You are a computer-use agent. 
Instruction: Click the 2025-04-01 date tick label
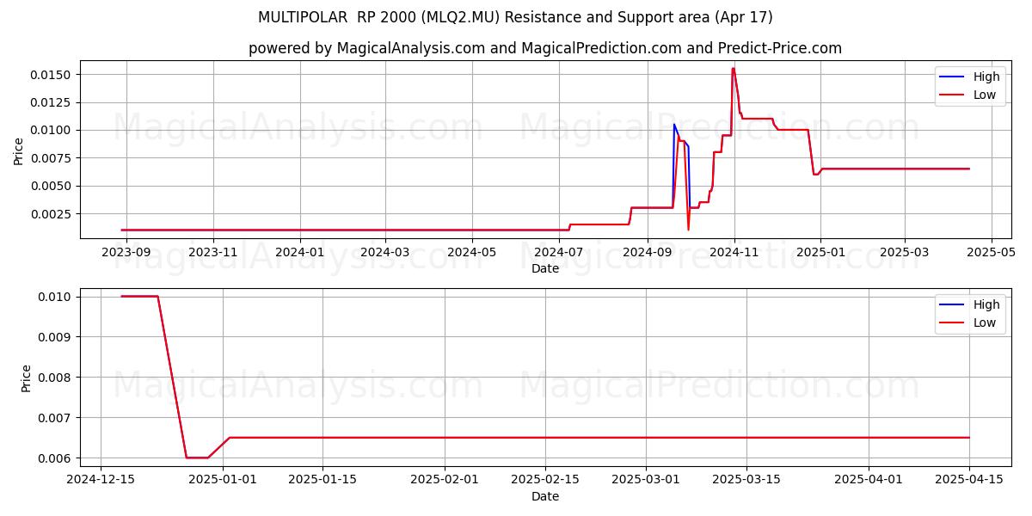point(868,480)
